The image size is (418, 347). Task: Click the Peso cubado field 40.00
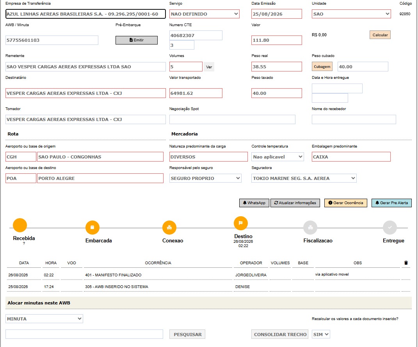(x=363, y=67)
